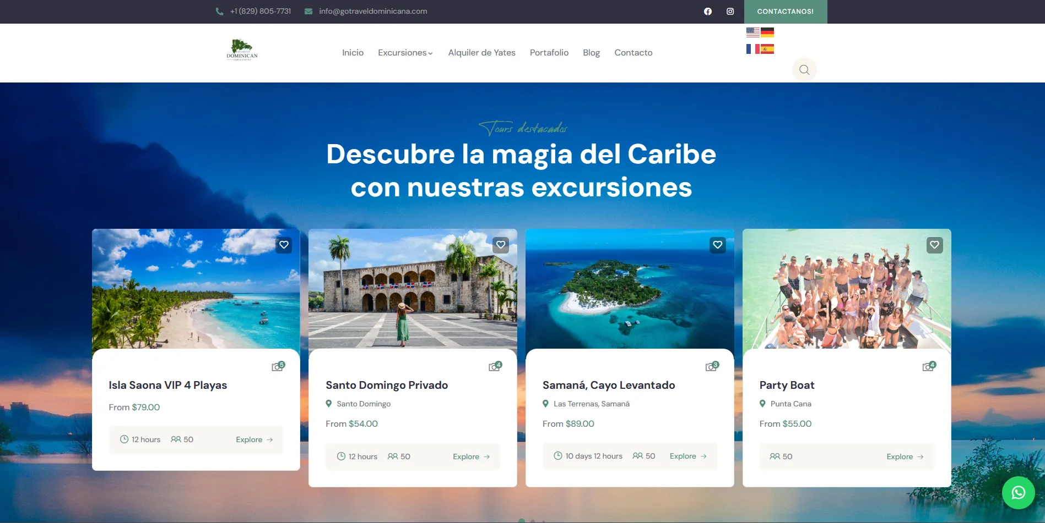Go to Inicio in navigation
1045x523 pixels.
[x=353, y=53]
